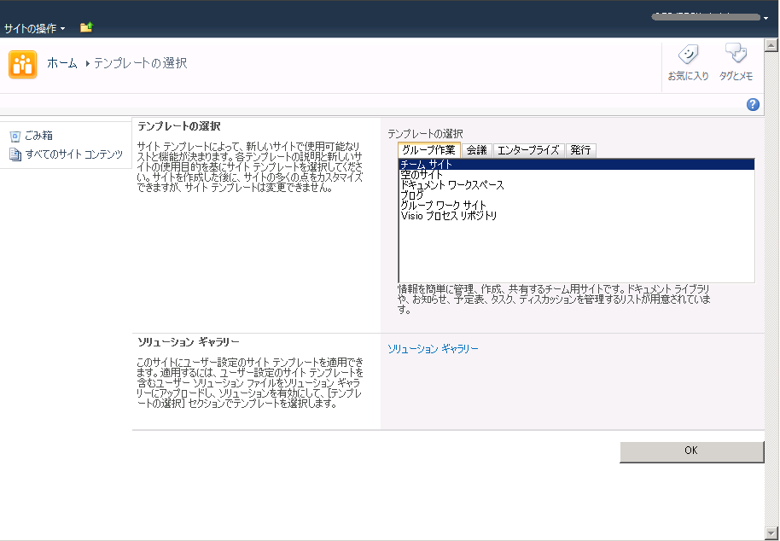Click the すべてのサイト コンテンツ icon
Screen dimensions: 780x541
click(x=15, y=154)
